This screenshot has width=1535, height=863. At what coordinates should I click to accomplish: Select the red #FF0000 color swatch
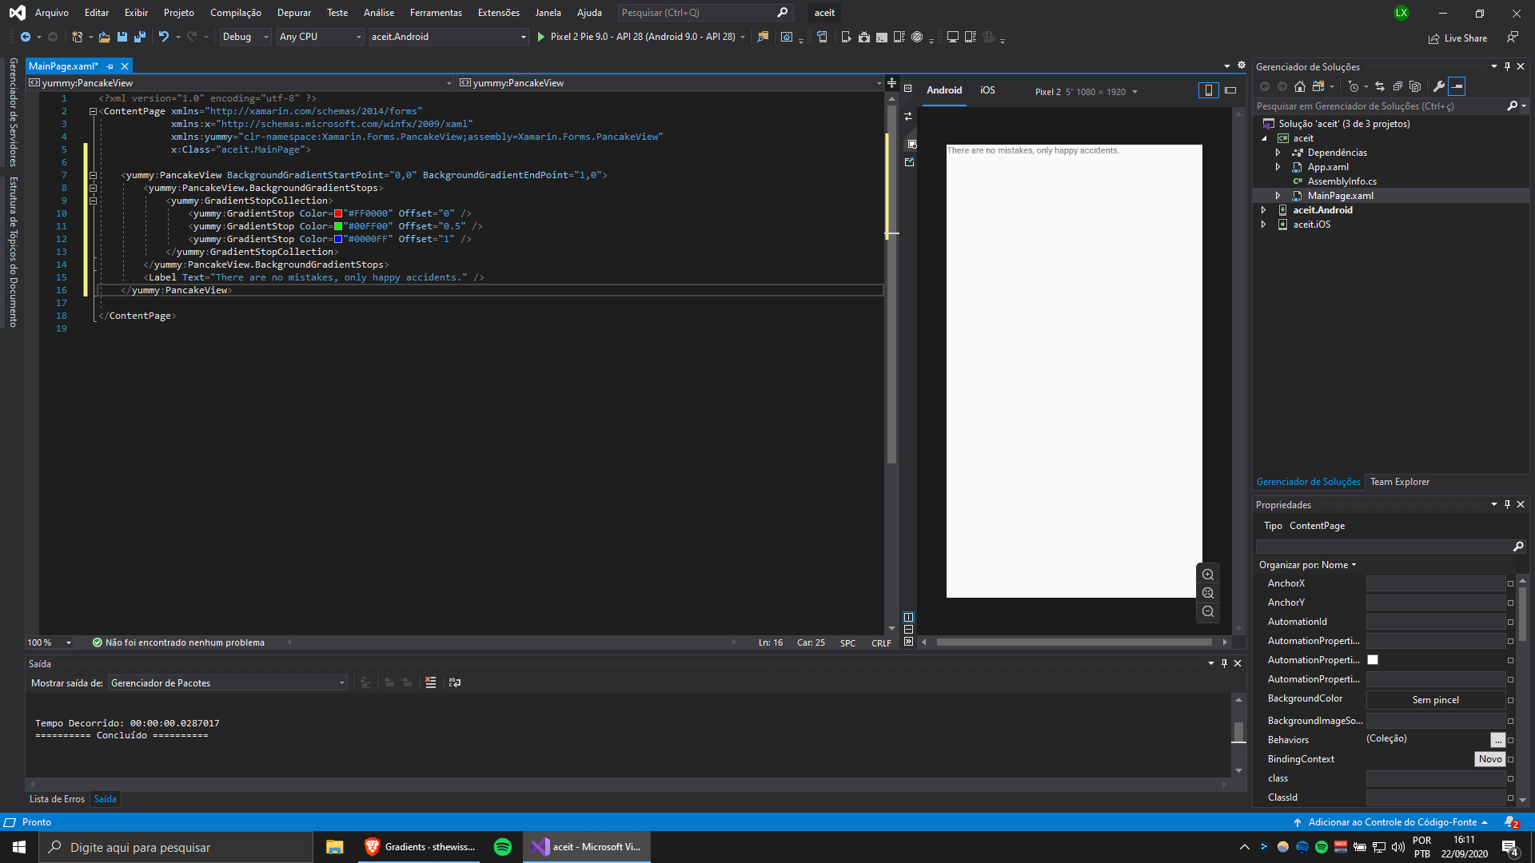pos(337,213)
